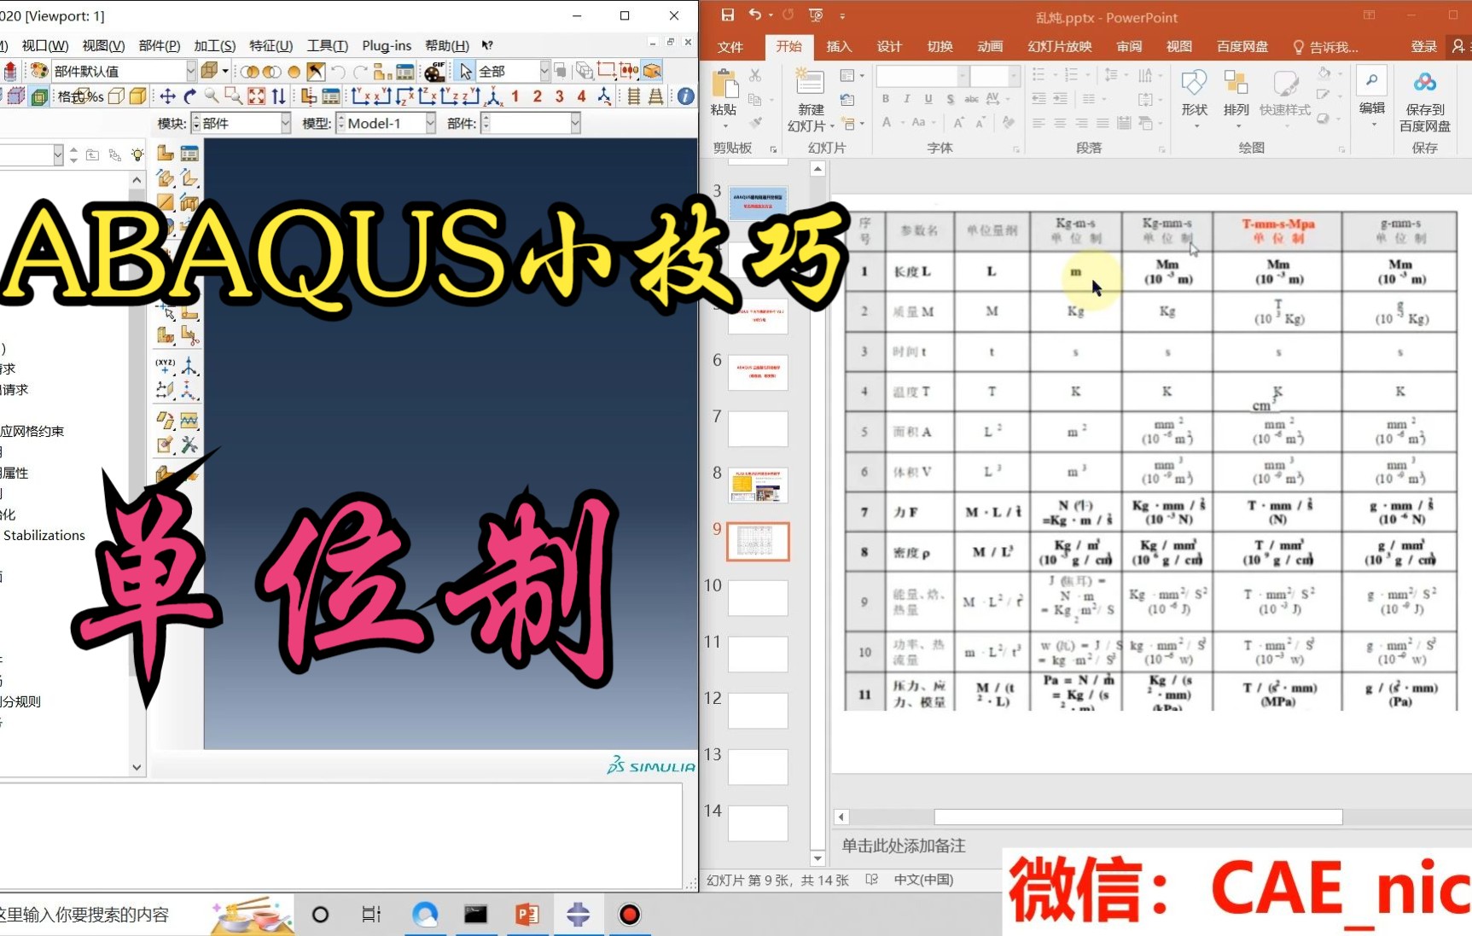Select slide 3 thumbnail in slide panel

coord(758,203)
